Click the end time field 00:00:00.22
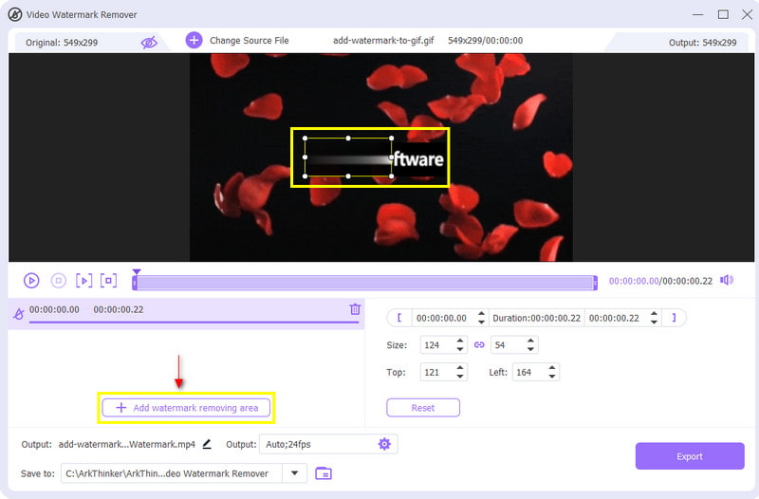 point(614,319)
